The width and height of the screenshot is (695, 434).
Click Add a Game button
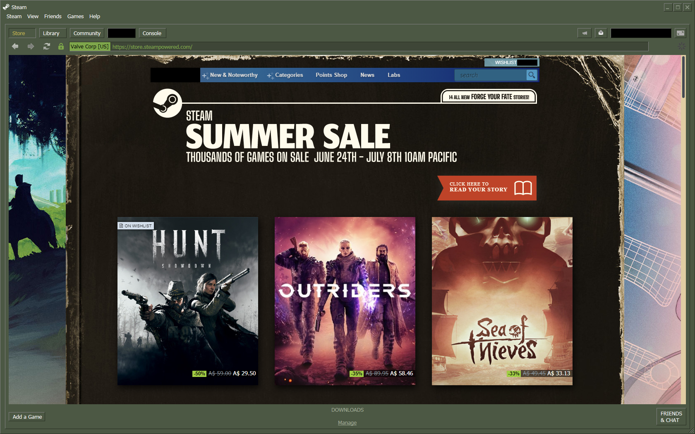27,417
